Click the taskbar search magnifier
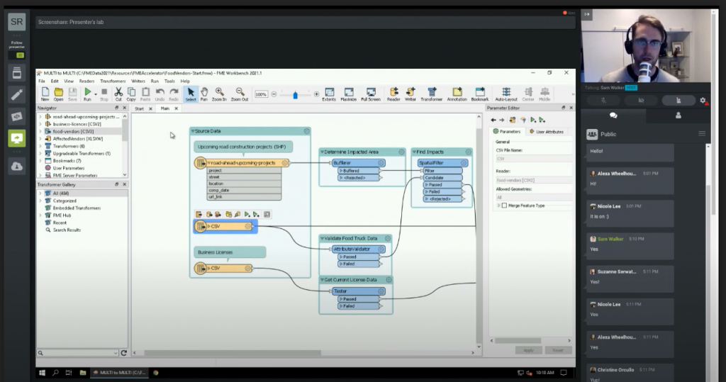This screenshot has height=382, width=726. [x=55, y=372]
